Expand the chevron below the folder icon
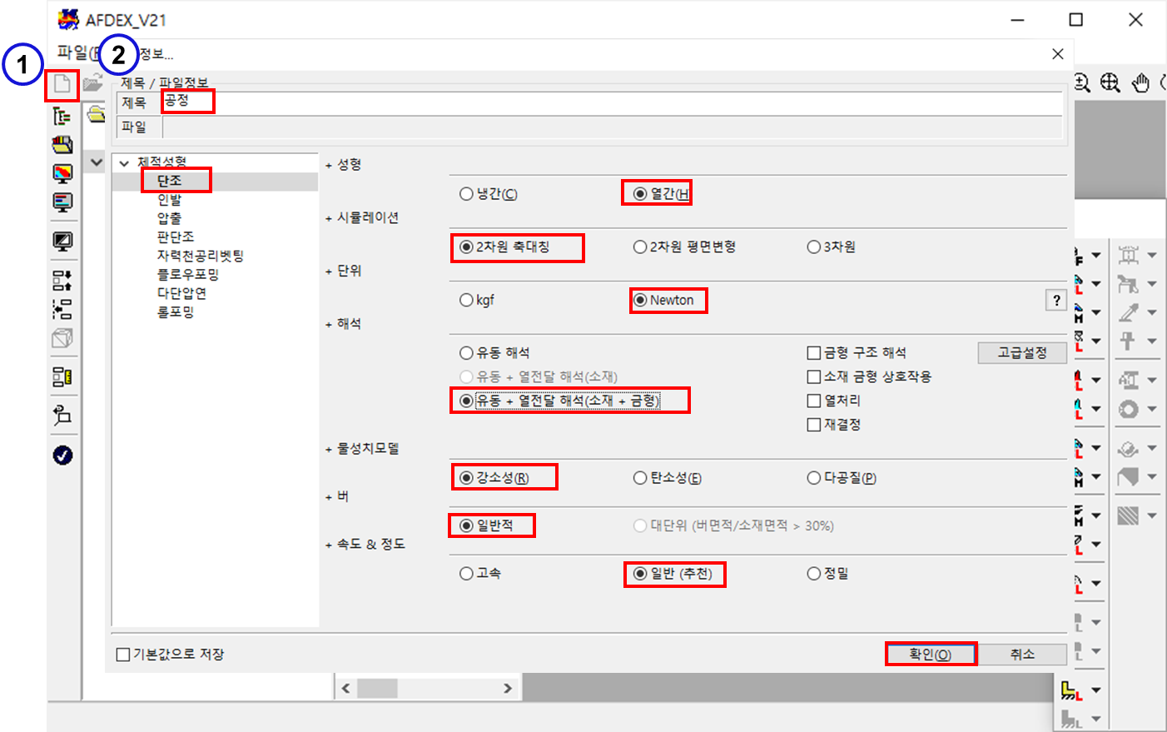This screenshot has width=1167, height=732. [97, 162]
